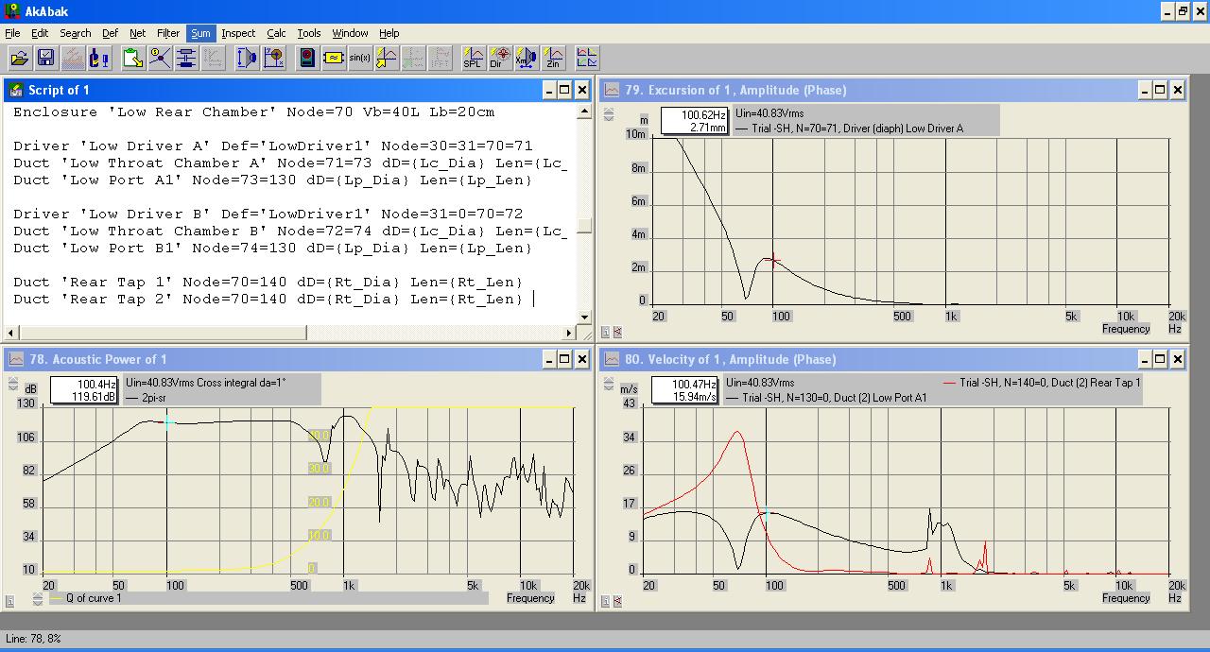1210x652 pixels.
Task: Open the Help menu
Action: pyautogui.click(x=389, y=33)
